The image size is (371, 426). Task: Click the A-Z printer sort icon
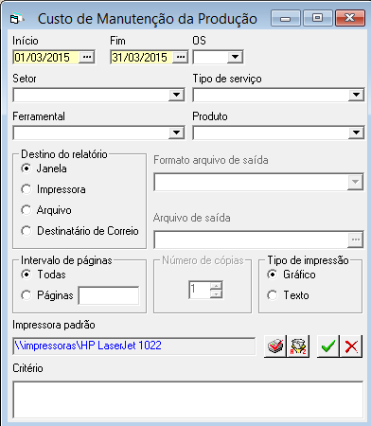[298, 346]
